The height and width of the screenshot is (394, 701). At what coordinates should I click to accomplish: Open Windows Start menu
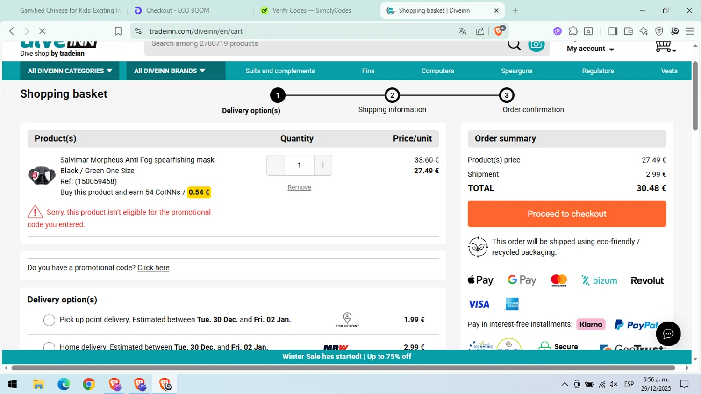tap(13, 384)
